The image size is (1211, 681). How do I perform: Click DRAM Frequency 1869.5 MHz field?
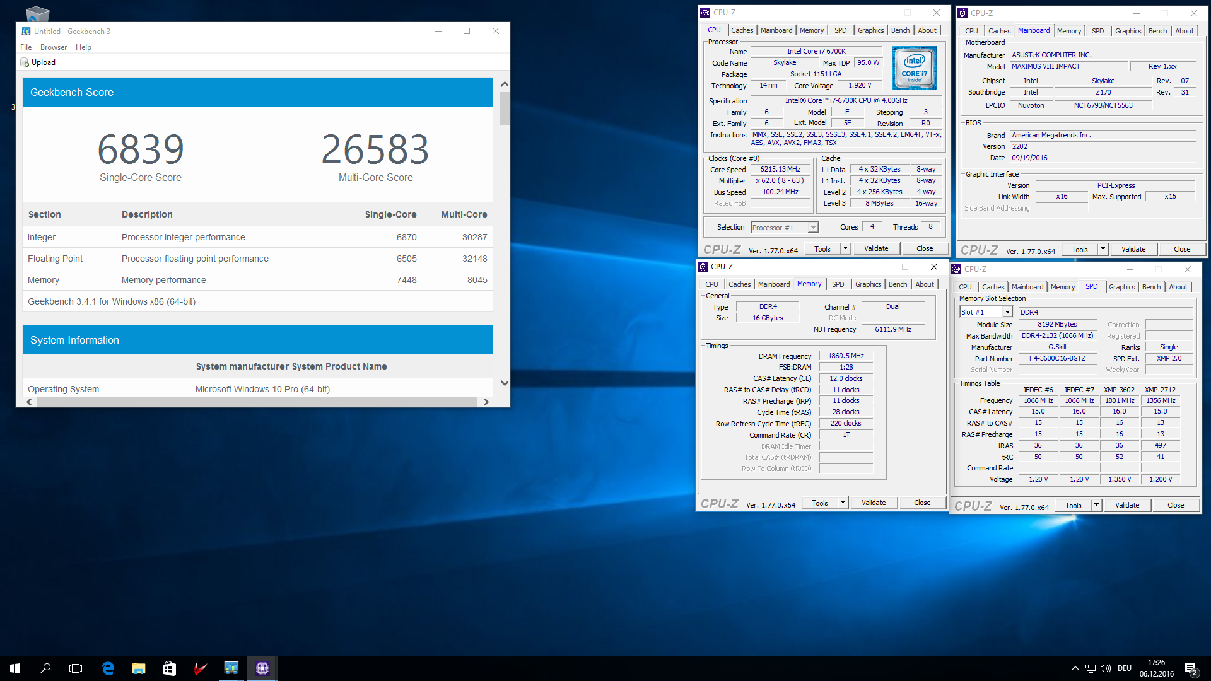tap(846, 356)
